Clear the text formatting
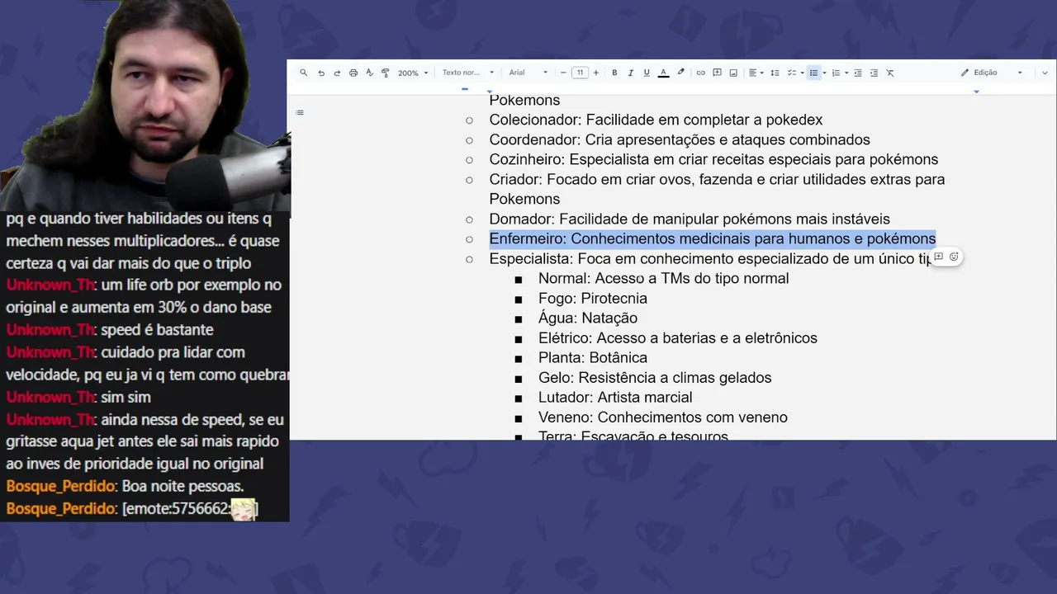The width and height of the screenshot is (1057, 594). [890, 73]
